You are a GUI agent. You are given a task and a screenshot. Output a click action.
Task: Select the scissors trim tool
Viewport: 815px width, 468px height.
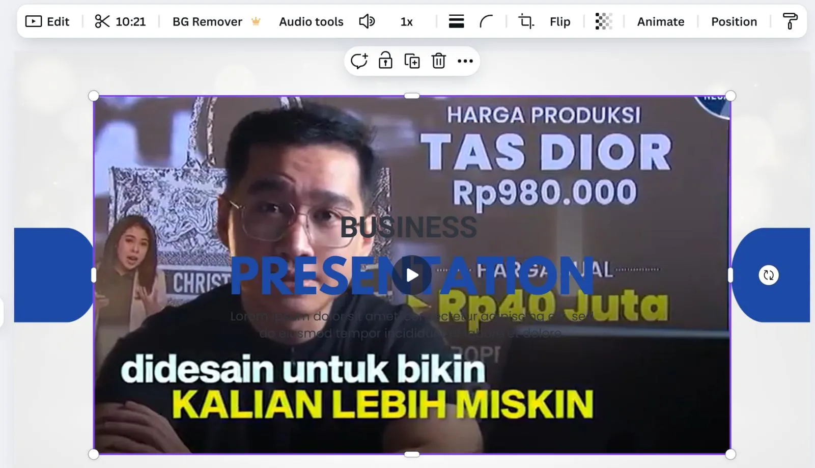(102, 21)
